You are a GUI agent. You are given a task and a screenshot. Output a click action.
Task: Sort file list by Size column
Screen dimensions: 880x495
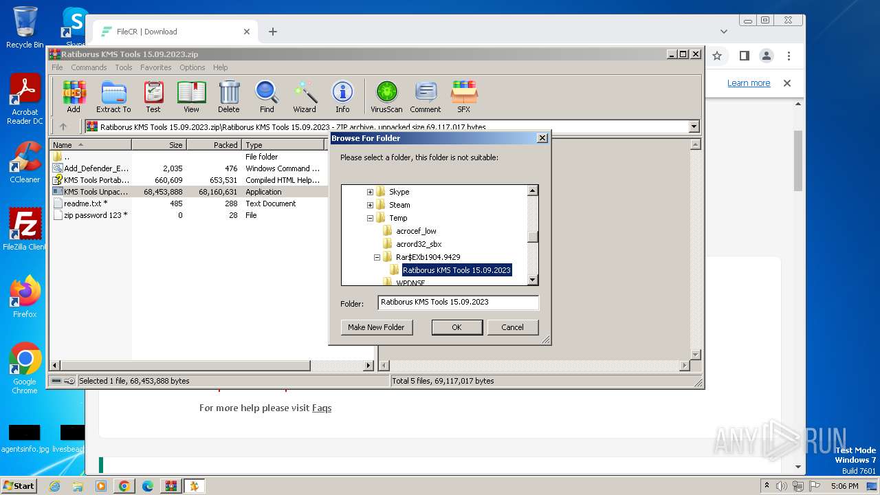(x=159, y=145)
